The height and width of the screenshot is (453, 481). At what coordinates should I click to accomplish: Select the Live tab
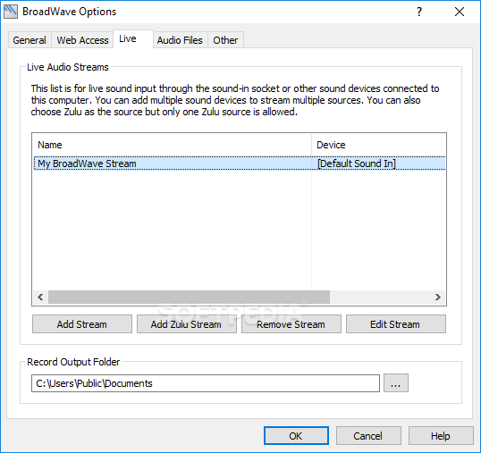coord(133,39)
